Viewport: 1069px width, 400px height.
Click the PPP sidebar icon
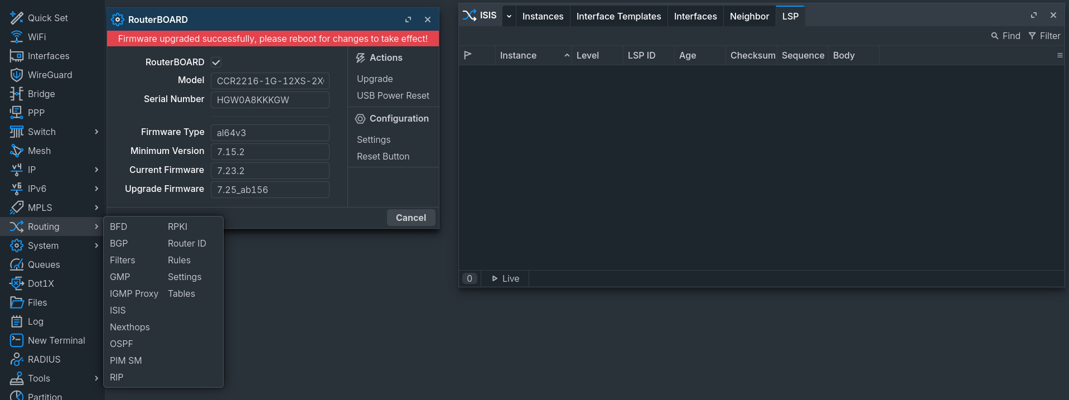[17, 113]
